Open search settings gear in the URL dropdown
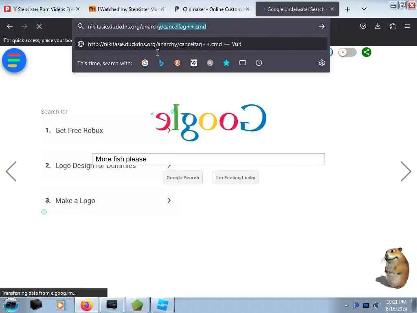Image resolution: width=417 pixels, height=313 pixels. [322, 63]
